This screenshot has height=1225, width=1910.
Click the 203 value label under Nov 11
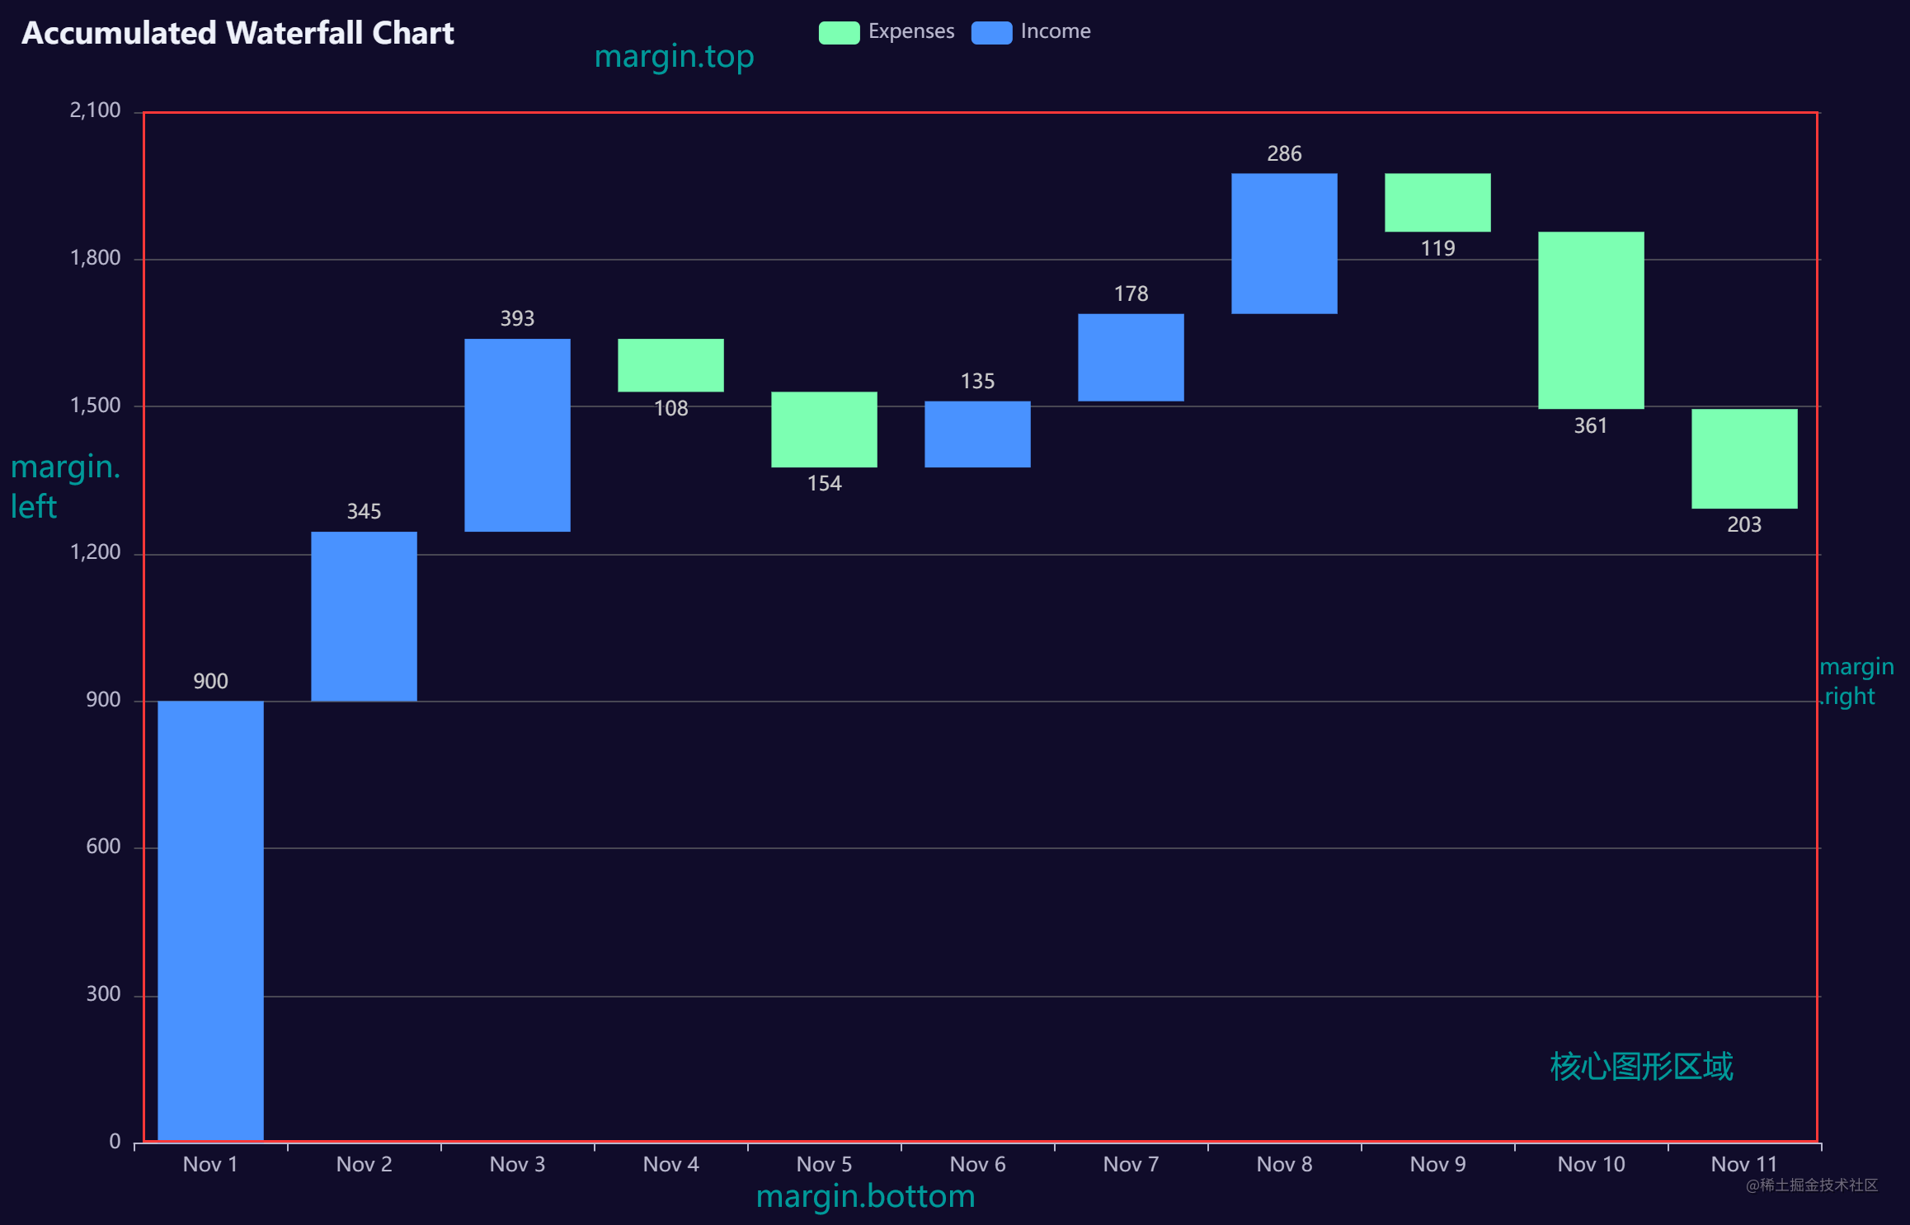pos(1744,525)
